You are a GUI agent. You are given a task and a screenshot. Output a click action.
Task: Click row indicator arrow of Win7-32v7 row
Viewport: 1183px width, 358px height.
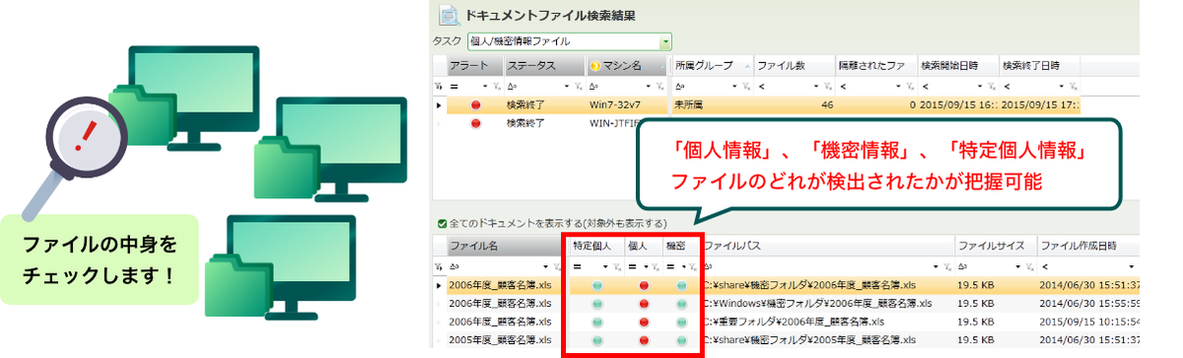(x=439, y=105)
